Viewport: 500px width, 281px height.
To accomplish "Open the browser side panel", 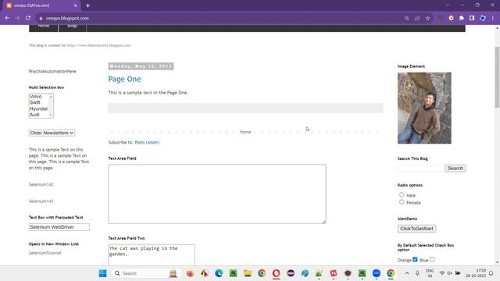I will click(x=472, y=18).
